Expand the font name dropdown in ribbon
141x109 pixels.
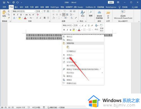35,11
